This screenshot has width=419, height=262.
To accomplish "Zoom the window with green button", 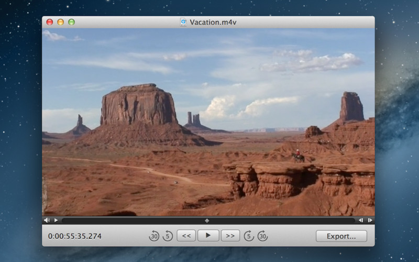I will pyautogui.click(x=71, y=22).
